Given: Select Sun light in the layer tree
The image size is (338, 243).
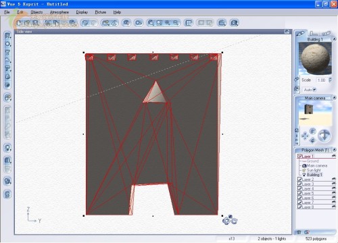Looking at the screenshot, I should (314, 170).
